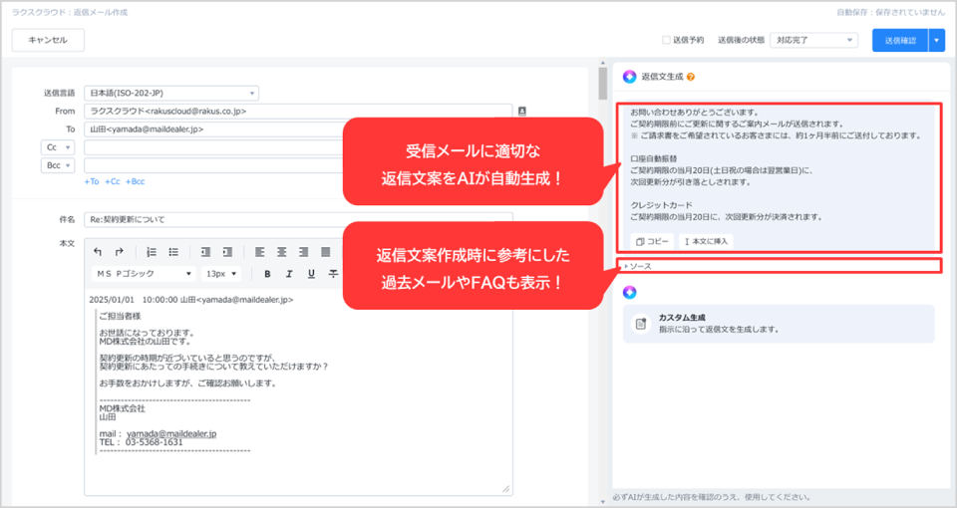This screenshot has height=508, width=957.
Task: Click the body resize handle
Action: (506, 488)
